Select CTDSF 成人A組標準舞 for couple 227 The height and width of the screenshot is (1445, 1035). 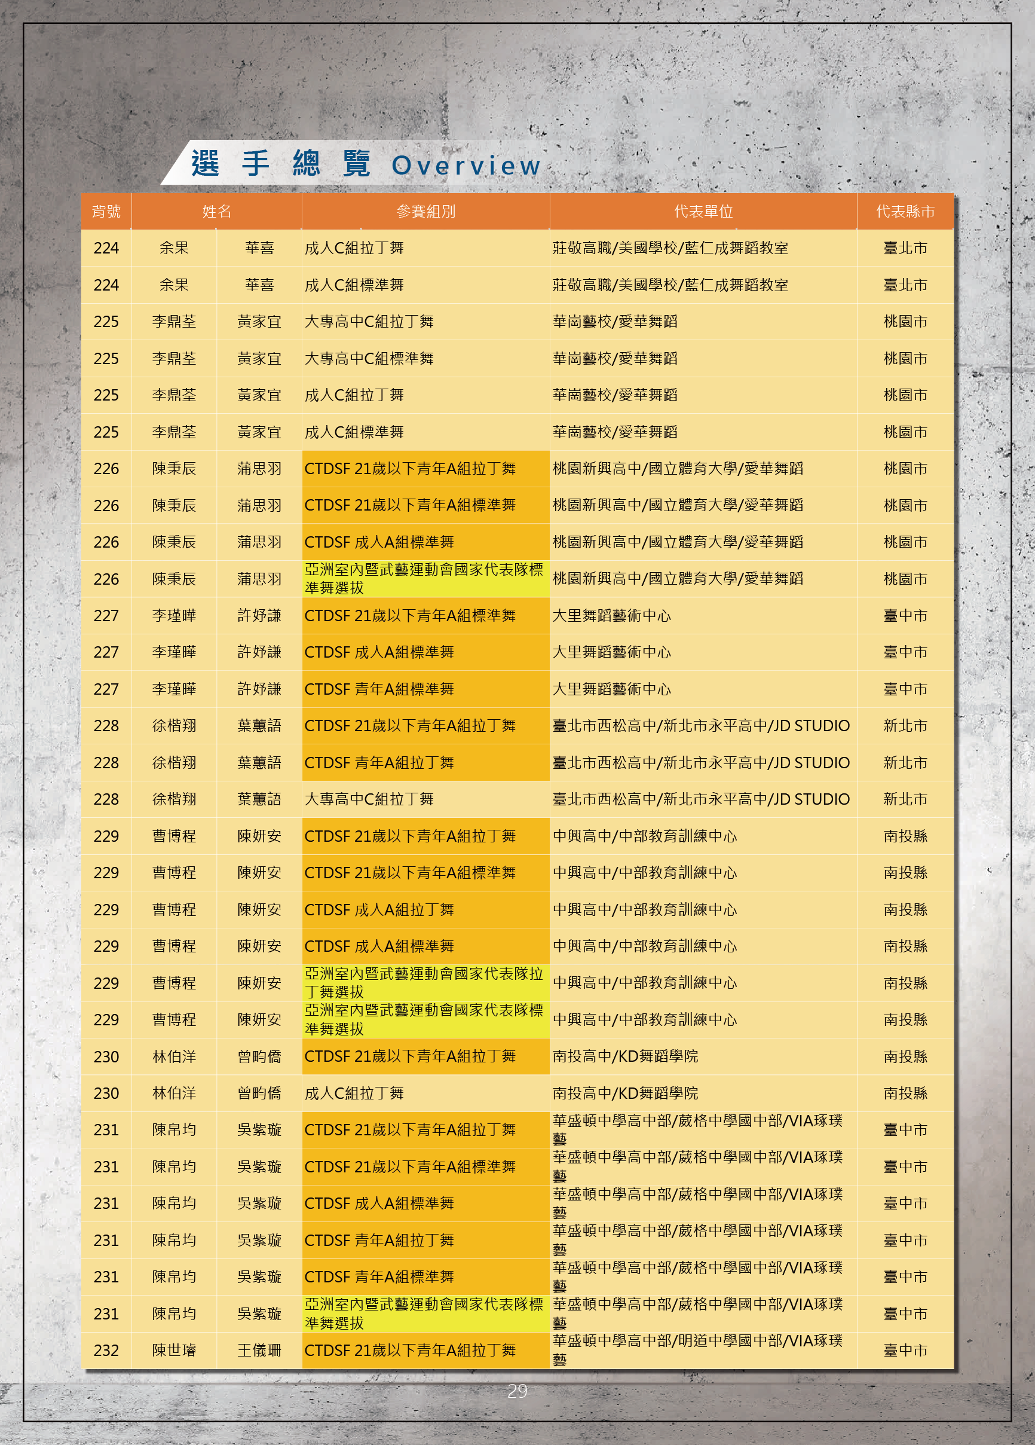(x=425, y=652)
